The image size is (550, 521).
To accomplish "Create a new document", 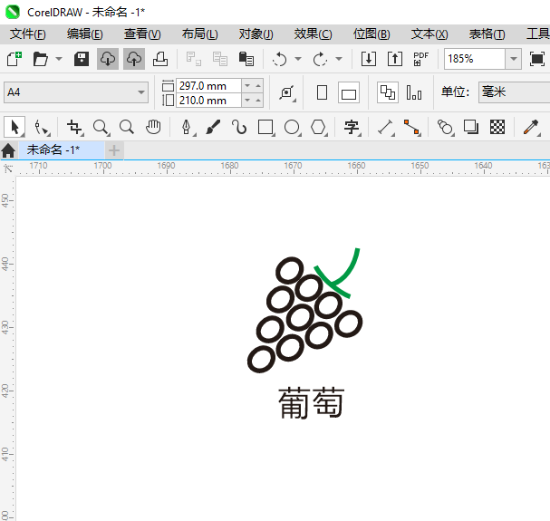I will tap(14, 59).
